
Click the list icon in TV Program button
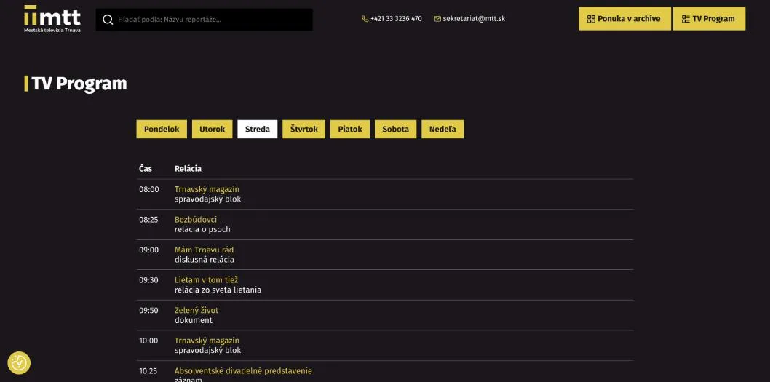click(686, 19)
